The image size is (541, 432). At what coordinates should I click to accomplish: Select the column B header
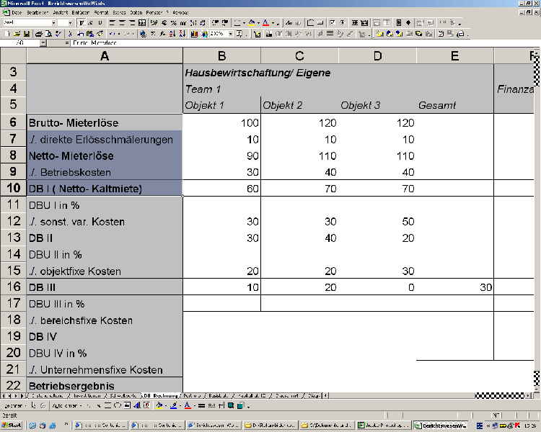[221, 56]
